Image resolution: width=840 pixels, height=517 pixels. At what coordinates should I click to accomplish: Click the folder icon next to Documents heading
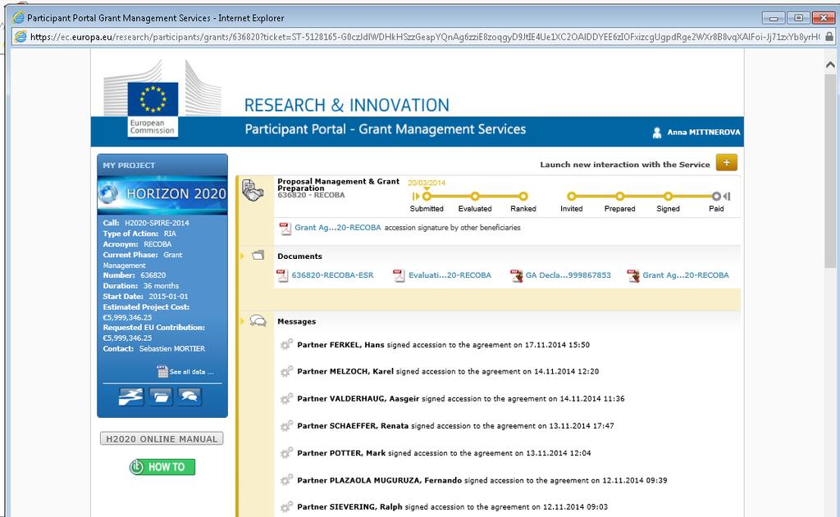(258, 256)
